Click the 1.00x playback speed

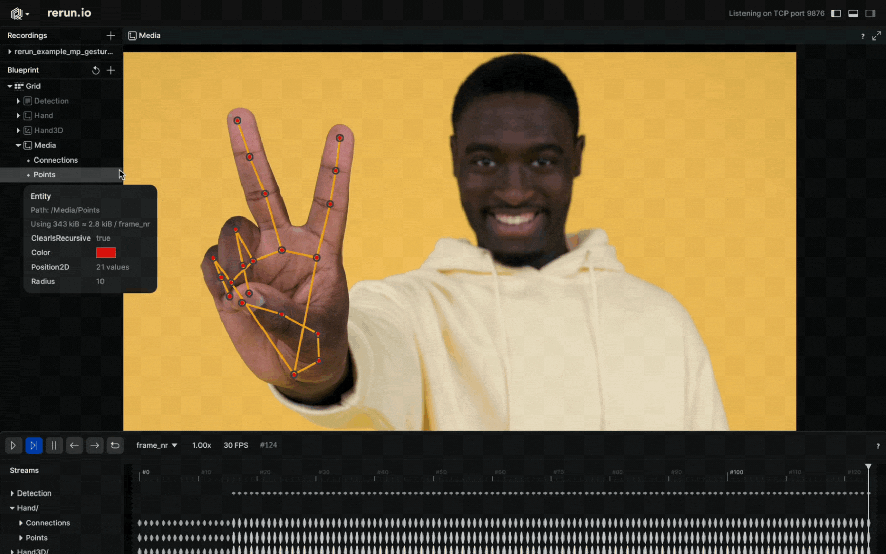[x=202, y=445]
